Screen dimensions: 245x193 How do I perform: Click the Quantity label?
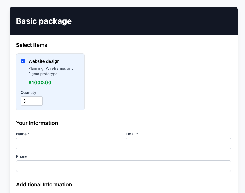click(x=29, y=93)
